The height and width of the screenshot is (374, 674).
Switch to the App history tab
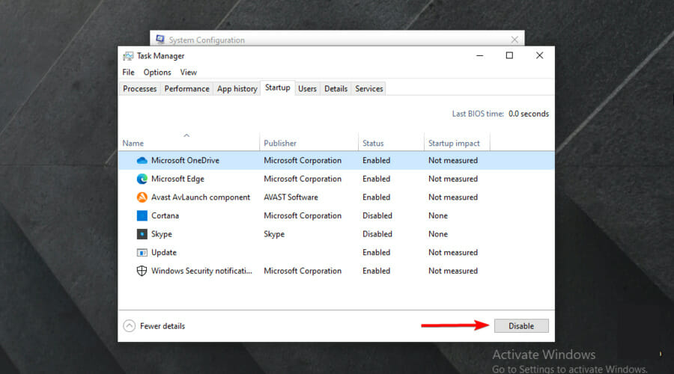[237, 89]
